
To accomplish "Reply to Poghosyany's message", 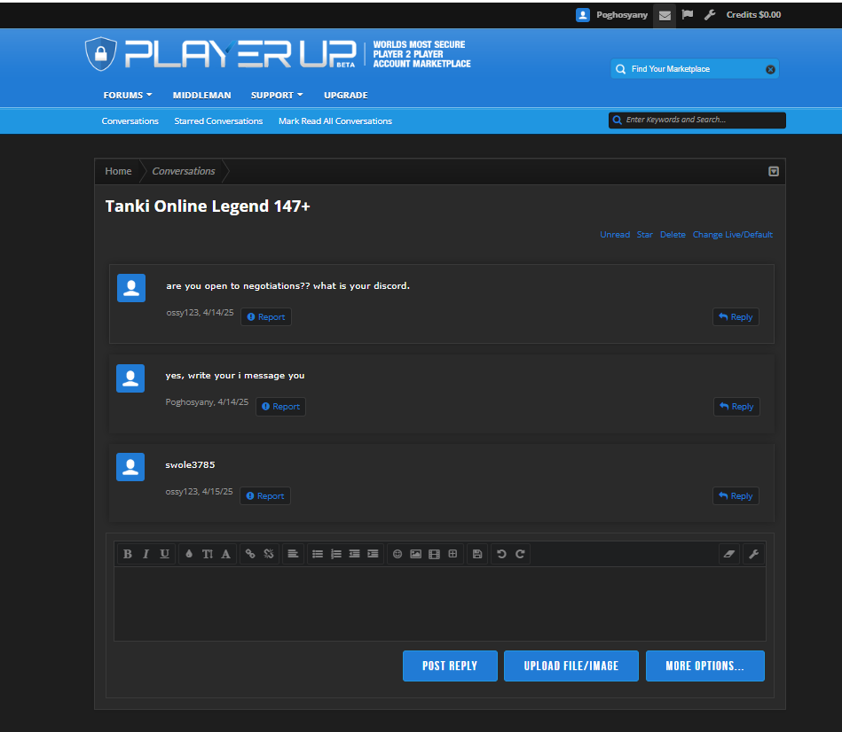I will 736,407.
